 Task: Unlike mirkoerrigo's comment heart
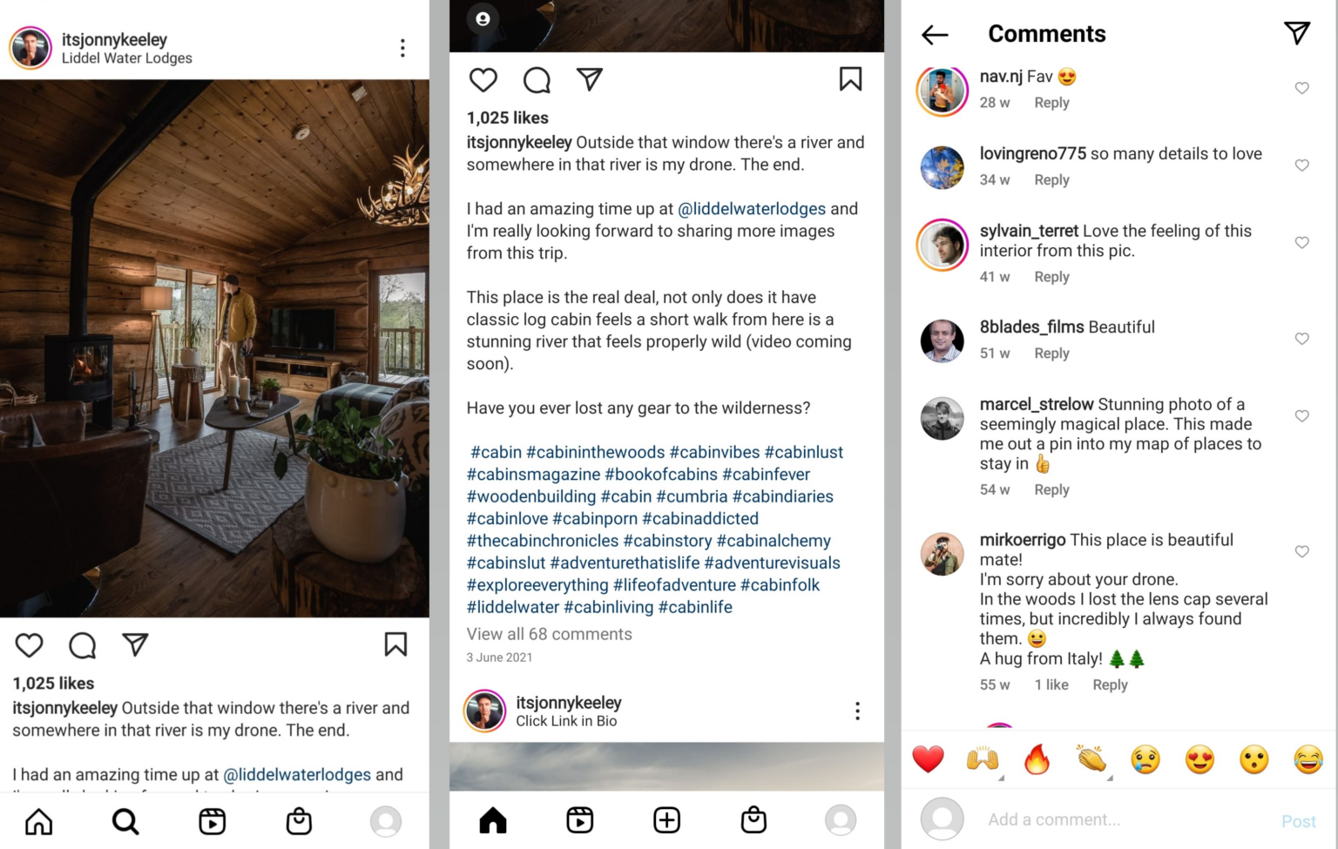(1301, 551)
